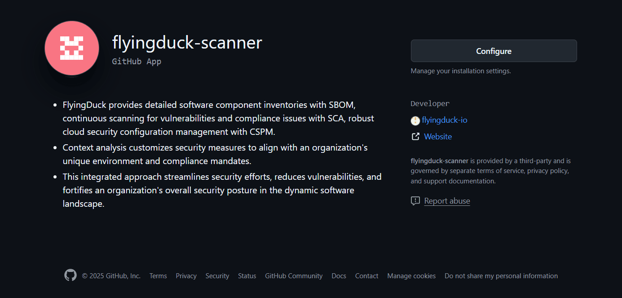Check the Status footer link

[x=247, y=276]
